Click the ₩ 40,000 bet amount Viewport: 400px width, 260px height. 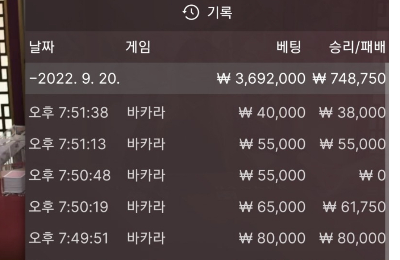pos(272,113)
